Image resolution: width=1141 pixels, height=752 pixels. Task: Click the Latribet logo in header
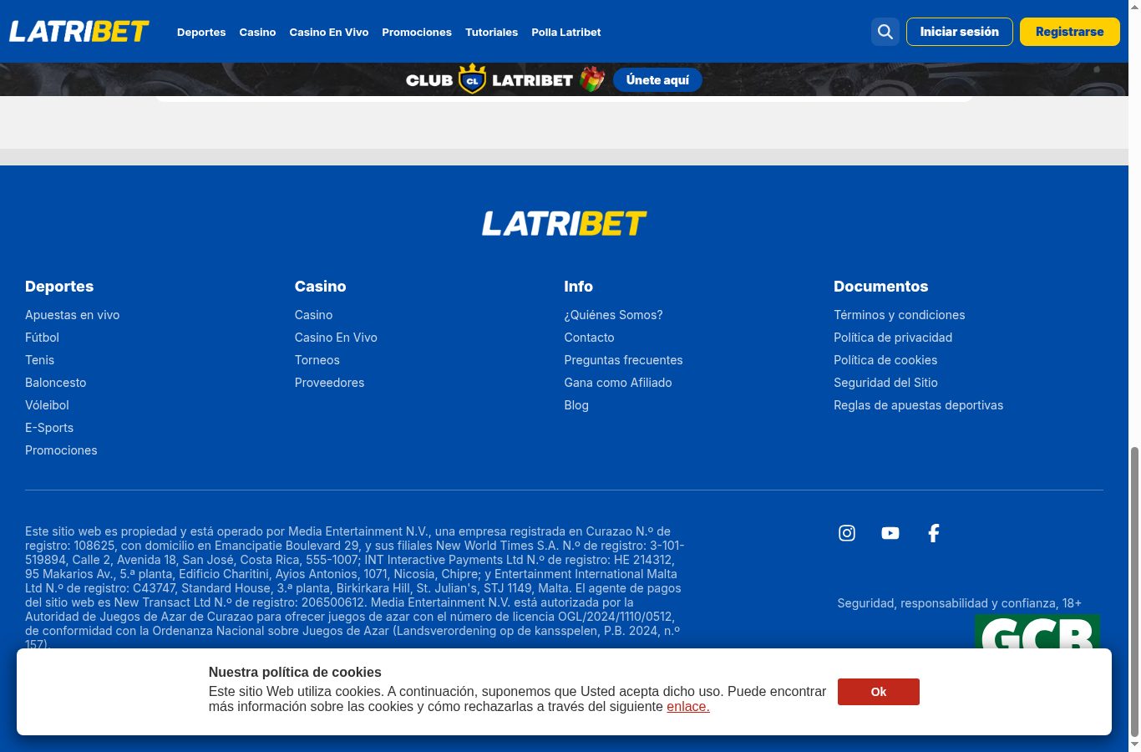(79, 32)
